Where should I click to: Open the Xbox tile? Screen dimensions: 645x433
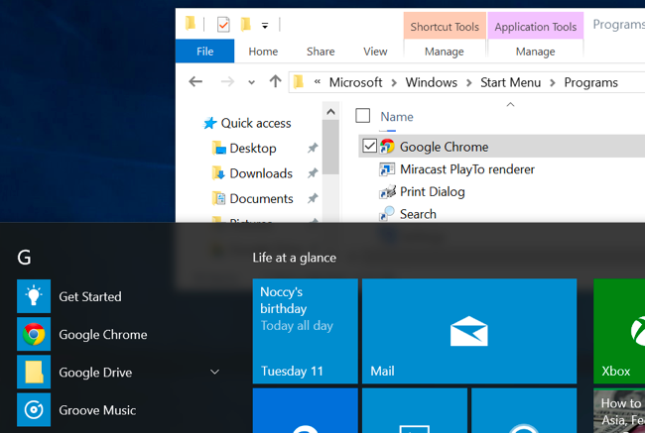(x=619, y=331)
